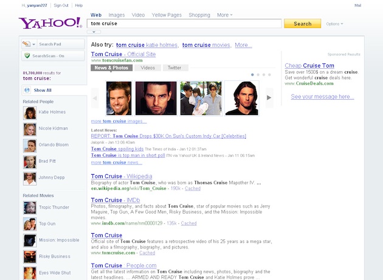Open Katie Holmes related person thumbnail
383x280 pixels.
tap(30, 113)
